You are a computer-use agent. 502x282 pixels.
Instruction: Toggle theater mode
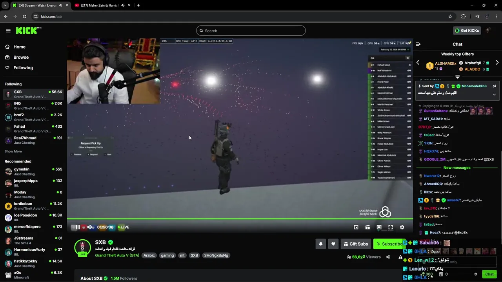(x=379, y=227)
